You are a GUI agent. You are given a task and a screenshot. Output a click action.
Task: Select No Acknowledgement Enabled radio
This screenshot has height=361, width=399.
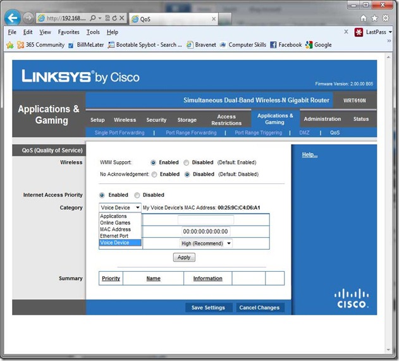154,174
